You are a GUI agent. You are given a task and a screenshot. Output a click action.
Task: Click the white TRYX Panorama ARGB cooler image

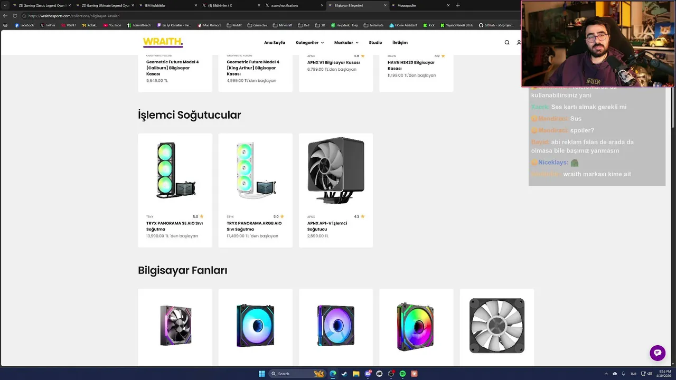click(x=255, y=170)
